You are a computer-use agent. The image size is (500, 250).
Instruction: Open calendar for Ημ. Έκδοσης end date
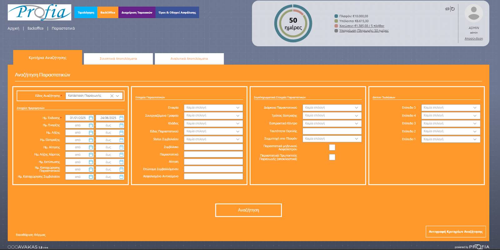point(121,118)
